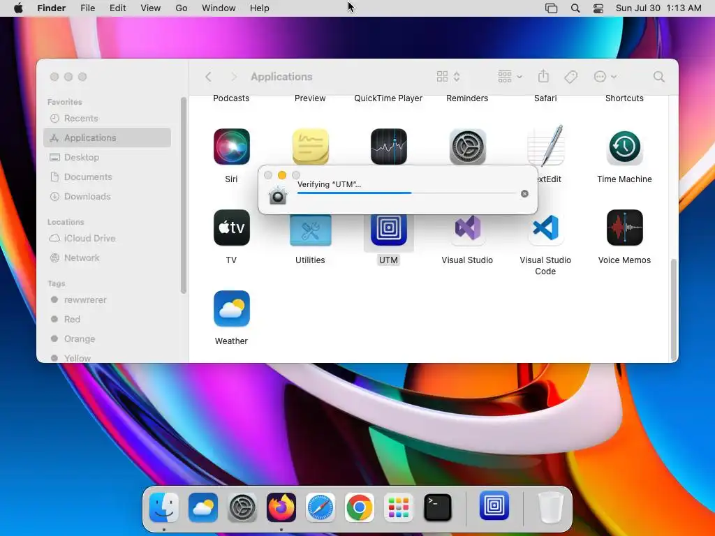Open System Preferences from the Dock
Screen dimensions: 715x536
[x=242, y=507]
